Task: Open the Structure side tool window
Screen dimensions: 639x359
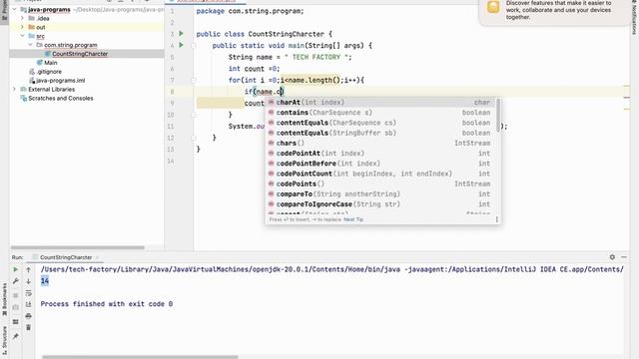Action: click(x=4, y=340)
